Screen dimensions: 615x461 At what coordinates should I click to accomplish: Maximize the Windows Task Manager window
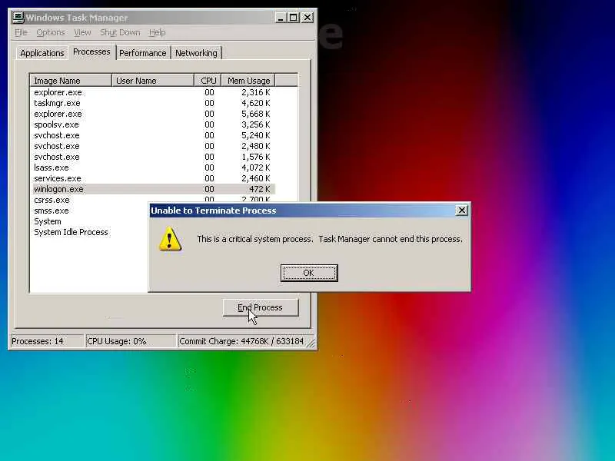294,18
